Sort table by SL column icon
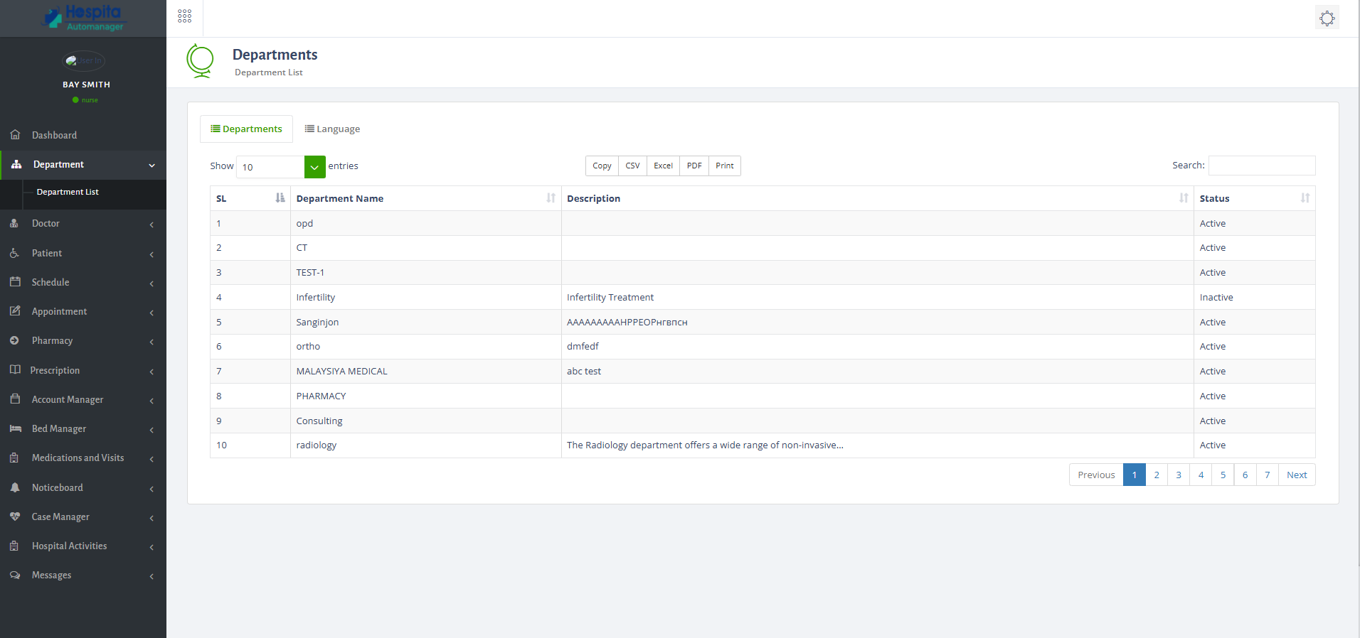Viewport: 1360px width, 638px height. [x=280, y=198]
